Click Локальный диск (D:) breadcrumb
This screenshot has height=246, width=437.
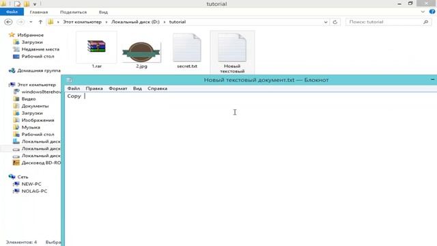135,22
